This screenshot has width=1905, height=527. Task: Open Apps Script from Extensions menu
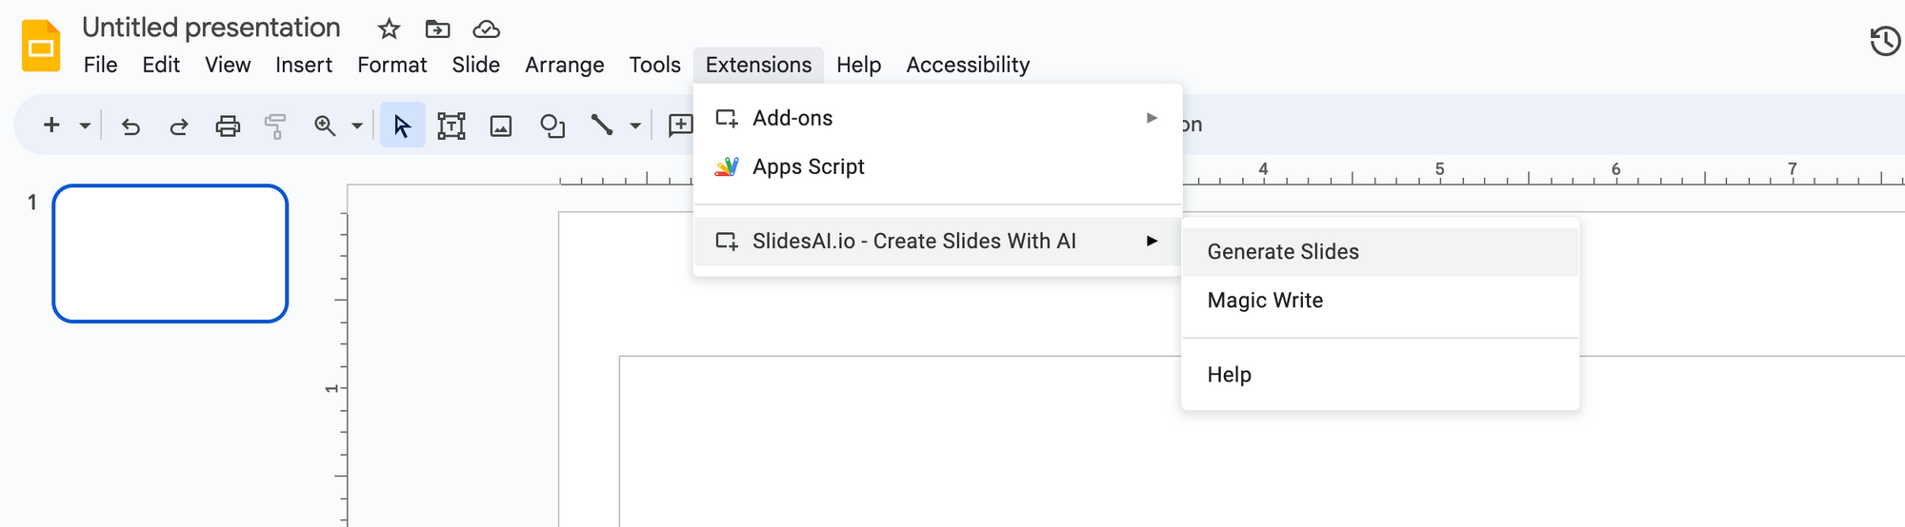(x=809, y=166)
